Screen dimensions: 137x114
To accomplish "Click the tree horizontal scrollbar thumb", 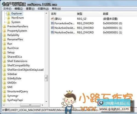I will (30, 105).
